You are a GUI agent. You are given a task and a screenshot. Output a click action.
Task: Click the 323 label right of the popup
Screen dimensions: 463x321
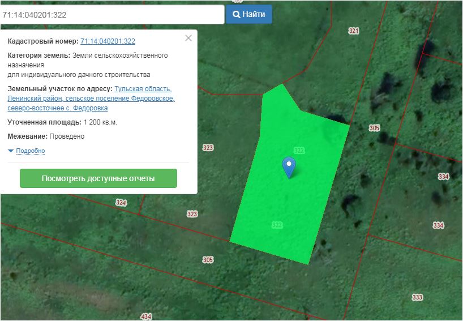tap(208, 148)
